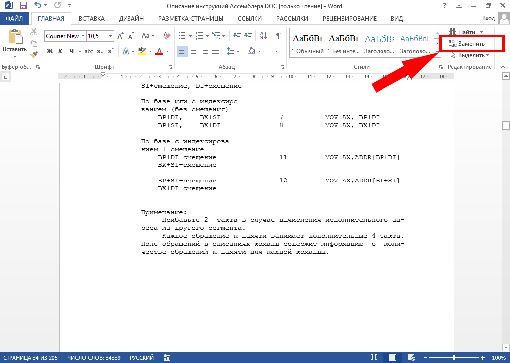Clear all formatting with the eraser icon
The height and width of the screenshot is (363, 510).
point(167,36)
